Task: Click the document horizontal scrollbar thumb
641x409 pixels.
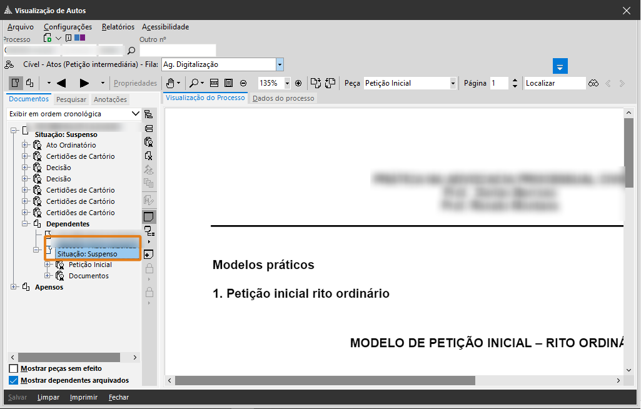Action: click(325, 380)
